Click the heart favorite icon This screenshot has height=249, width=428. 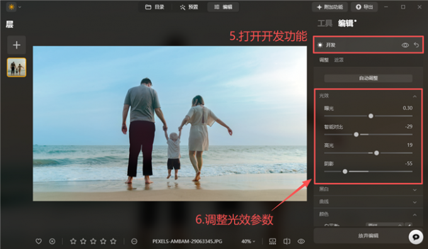click(x=38, y=241)
